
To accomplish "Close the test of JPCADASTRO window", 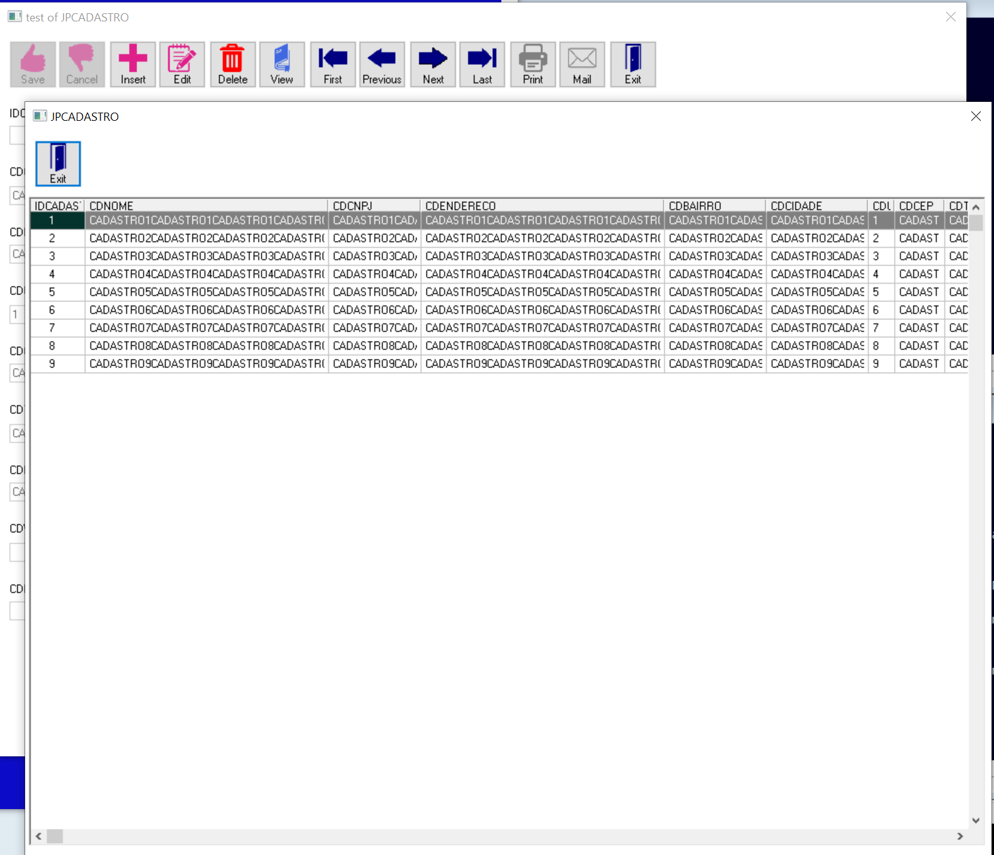I will tap(951, 17).
